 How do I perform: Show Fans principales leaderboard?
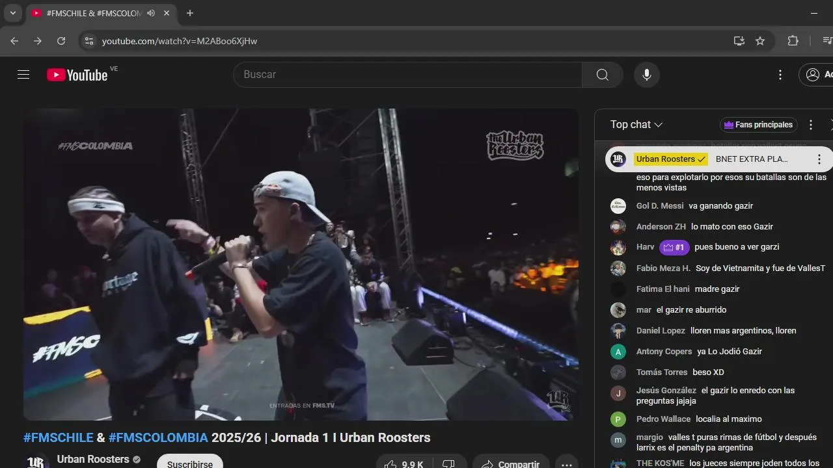click(759, 125)
